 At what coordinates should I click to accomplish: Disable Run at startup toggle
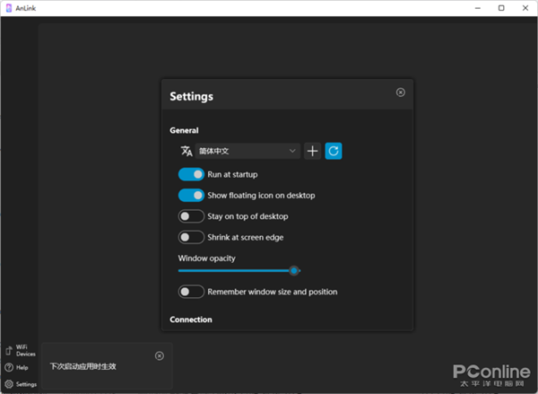(x=191, y=174)
